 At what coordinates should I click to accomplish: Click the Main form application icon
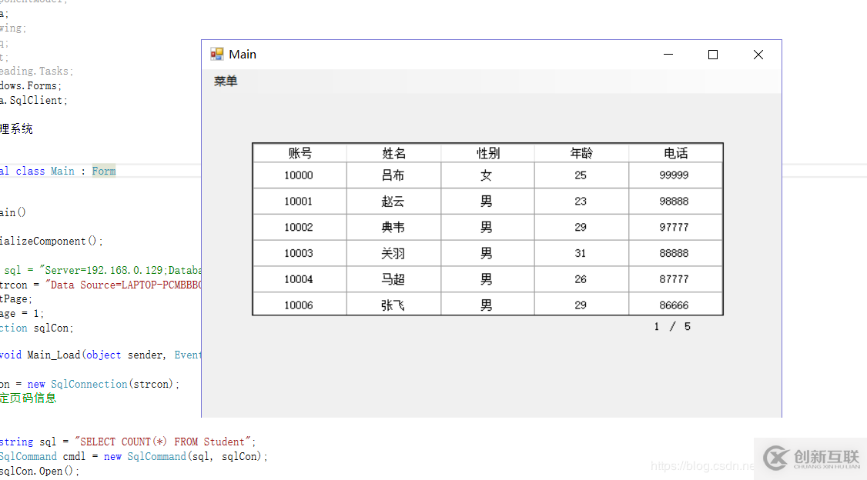coord(216,54)
